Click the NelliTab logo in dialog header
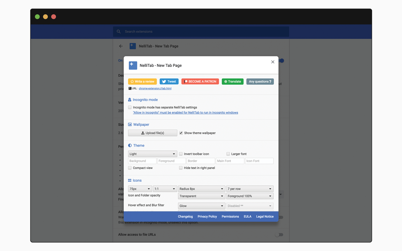 tap(133, 65)
